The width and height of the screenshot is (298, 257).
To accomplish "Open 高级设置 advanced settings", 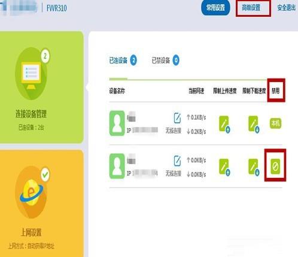I will [251, 8].
